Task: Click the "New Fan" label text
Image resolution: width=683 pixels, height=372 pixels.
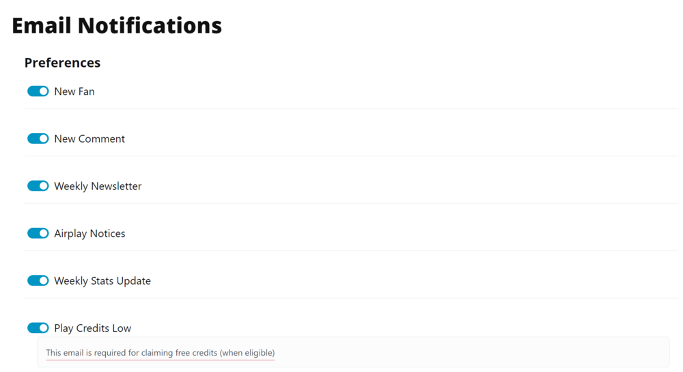Action: coord(74,91)
